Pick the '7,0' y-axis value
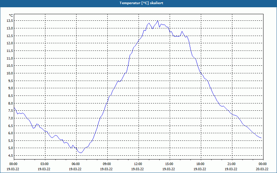Viewport: 277px width, 173px height. pos(11,118)
